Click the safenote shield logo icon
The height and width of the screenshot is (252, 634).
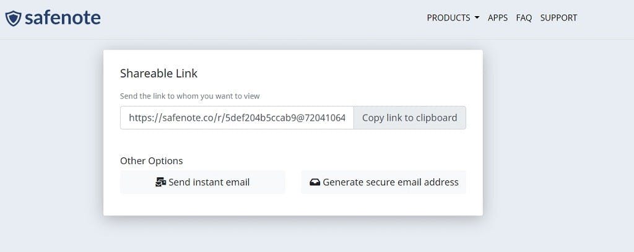(x=13, y=19)
